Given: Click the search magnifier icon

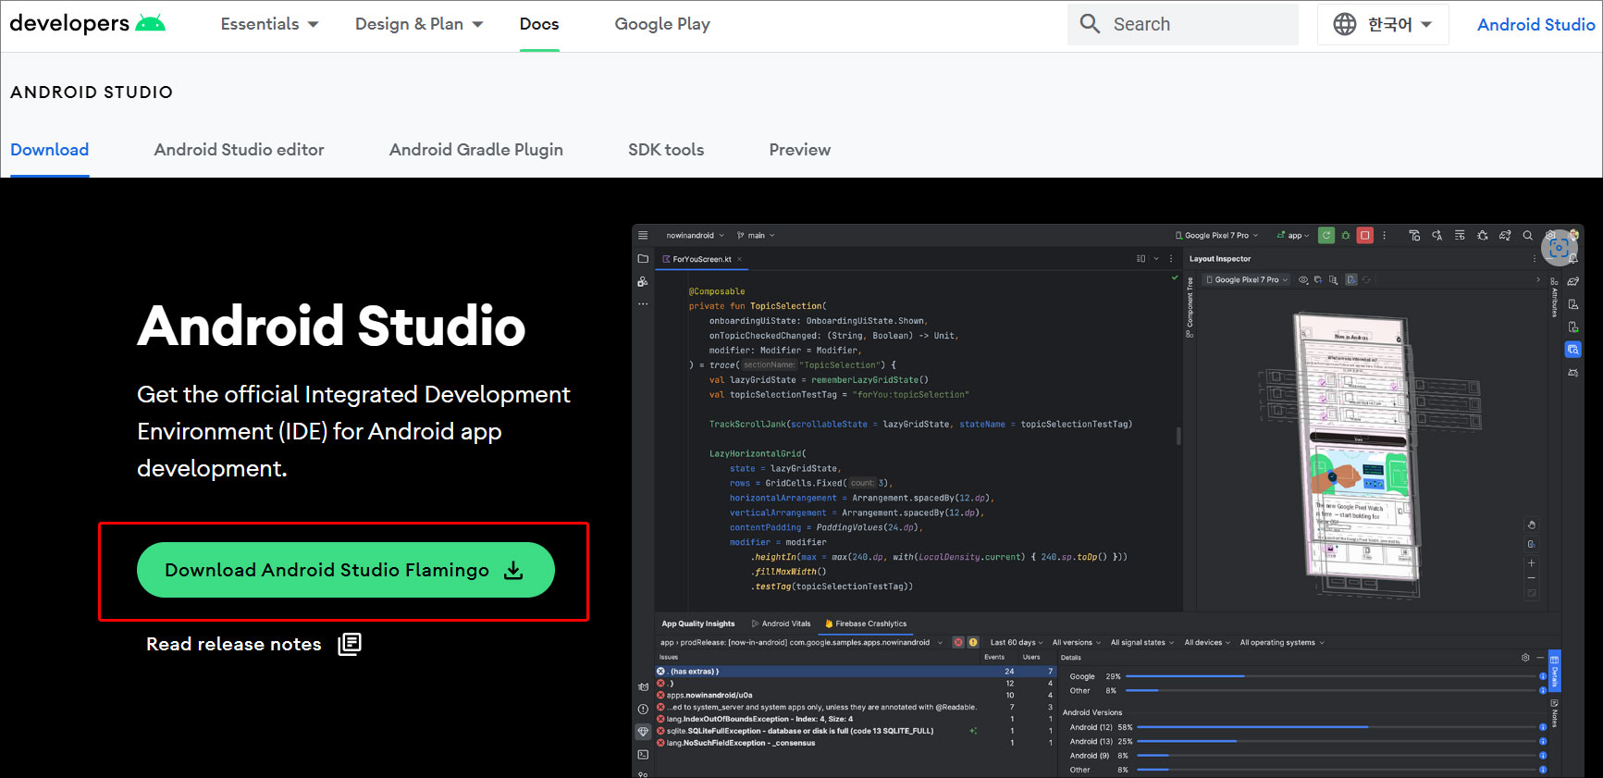Looking at the screenshot, I should click(x=1090, y=24).
